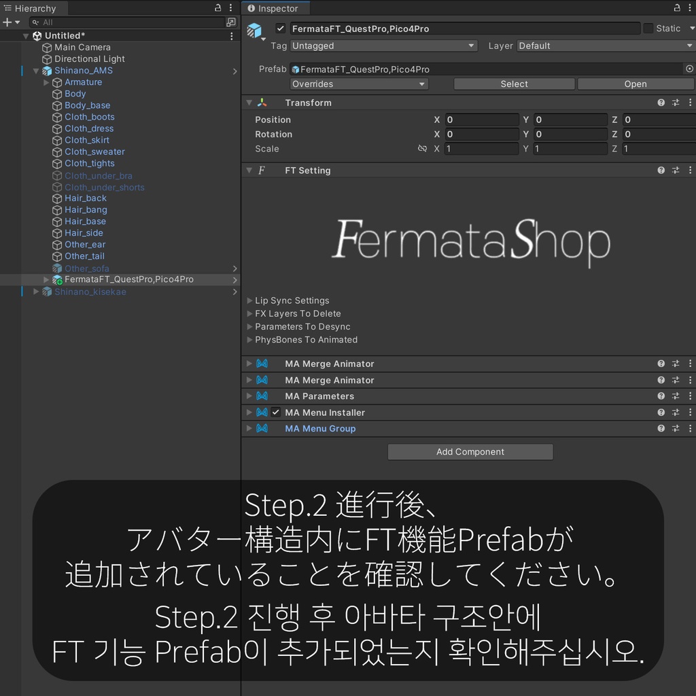Select the Hierarchy tab

pos(33,8)
